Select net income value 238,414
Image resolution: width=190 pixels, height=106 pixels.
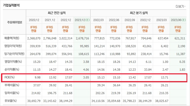pyautogui.click(x=146, y=54)
